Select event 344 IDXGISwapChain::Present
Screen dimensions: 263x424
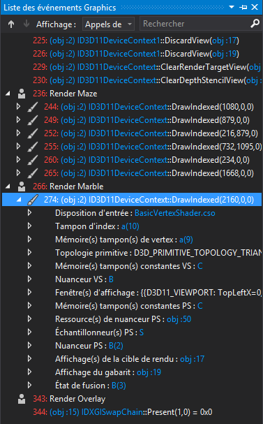[123, 412]
